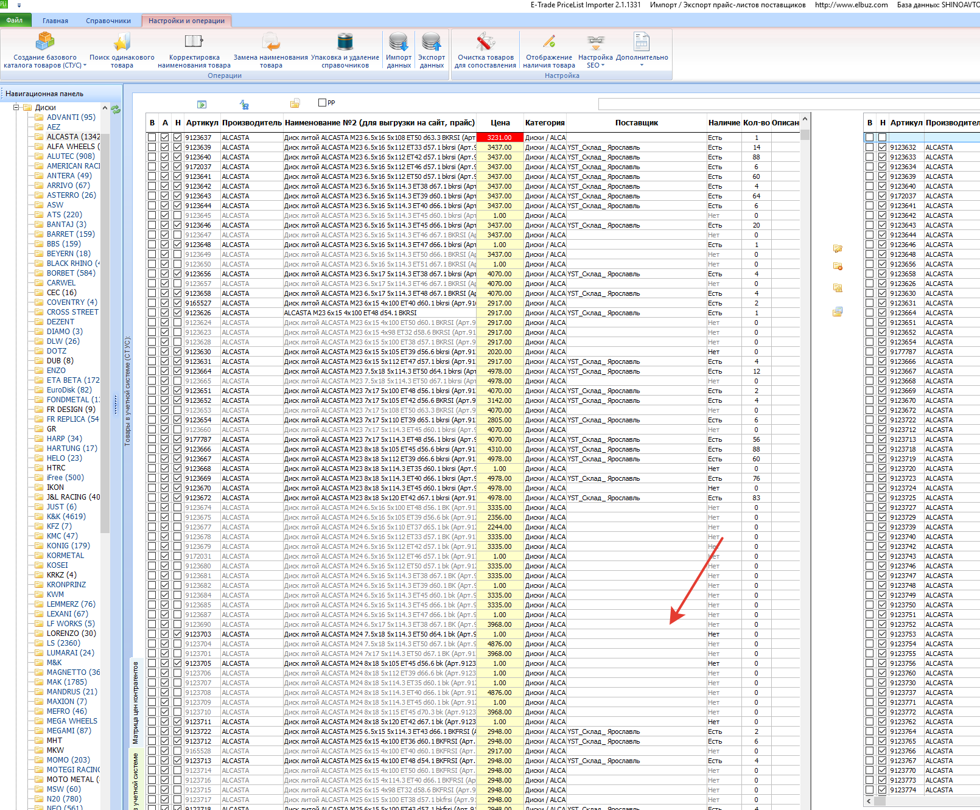This screenshot has height=810, width=980.
Task: Open Создание базового каталога dropdown arrow
Action: tap(85, 66)
